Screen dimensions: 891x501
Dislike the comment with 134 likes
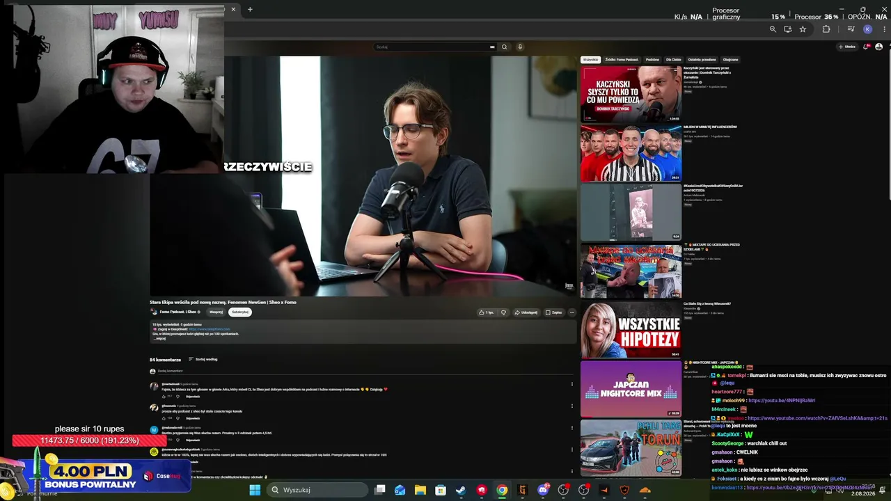(x=179, y=418)
